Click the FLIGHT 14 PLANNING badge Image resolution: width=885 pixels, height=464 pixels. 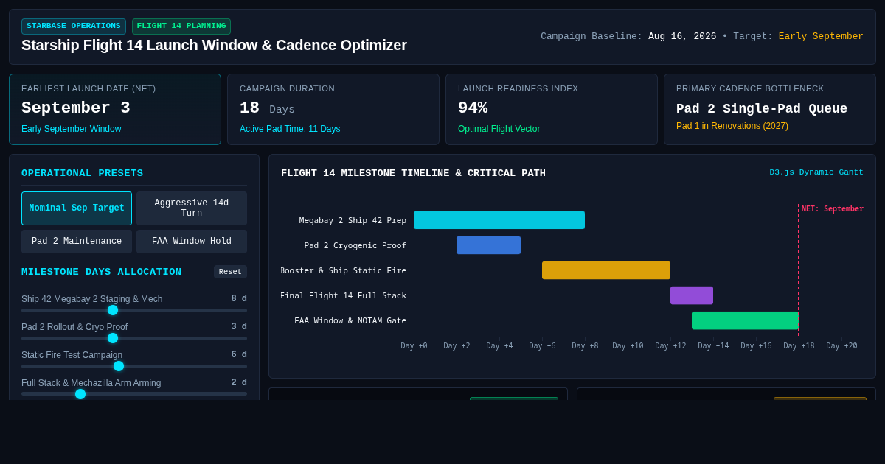click(181, 27)
